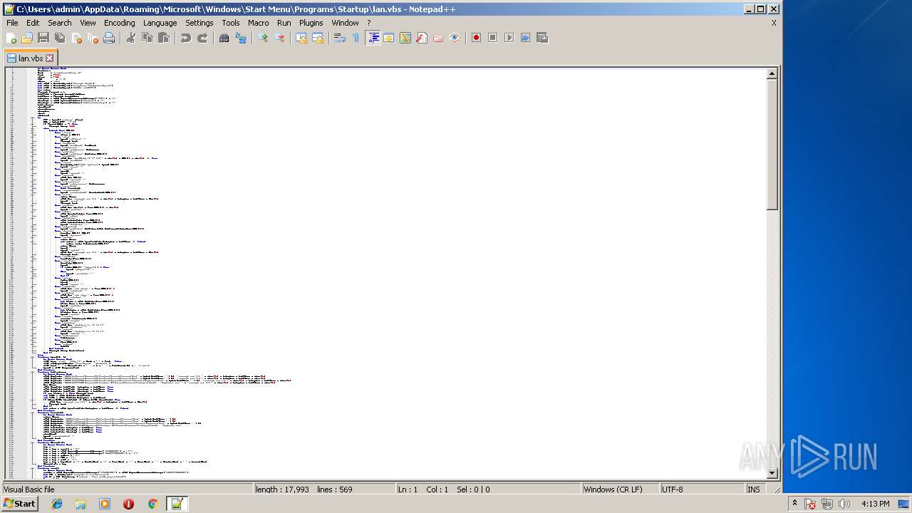The height and width of the screenshot is (513, 912).
Task: Show hidden tray icons arrow
Action: 794,504
